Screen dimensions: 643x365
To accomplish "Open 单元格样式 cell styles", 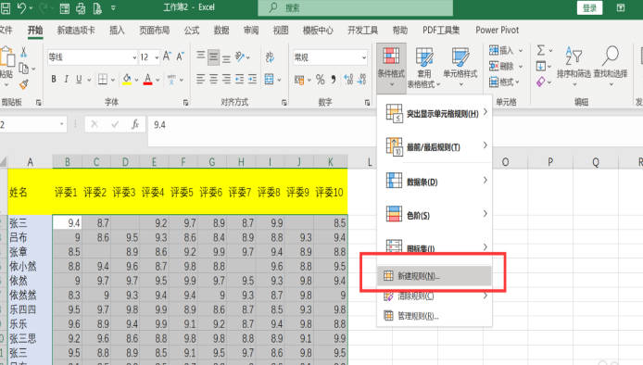I will 460,67.
